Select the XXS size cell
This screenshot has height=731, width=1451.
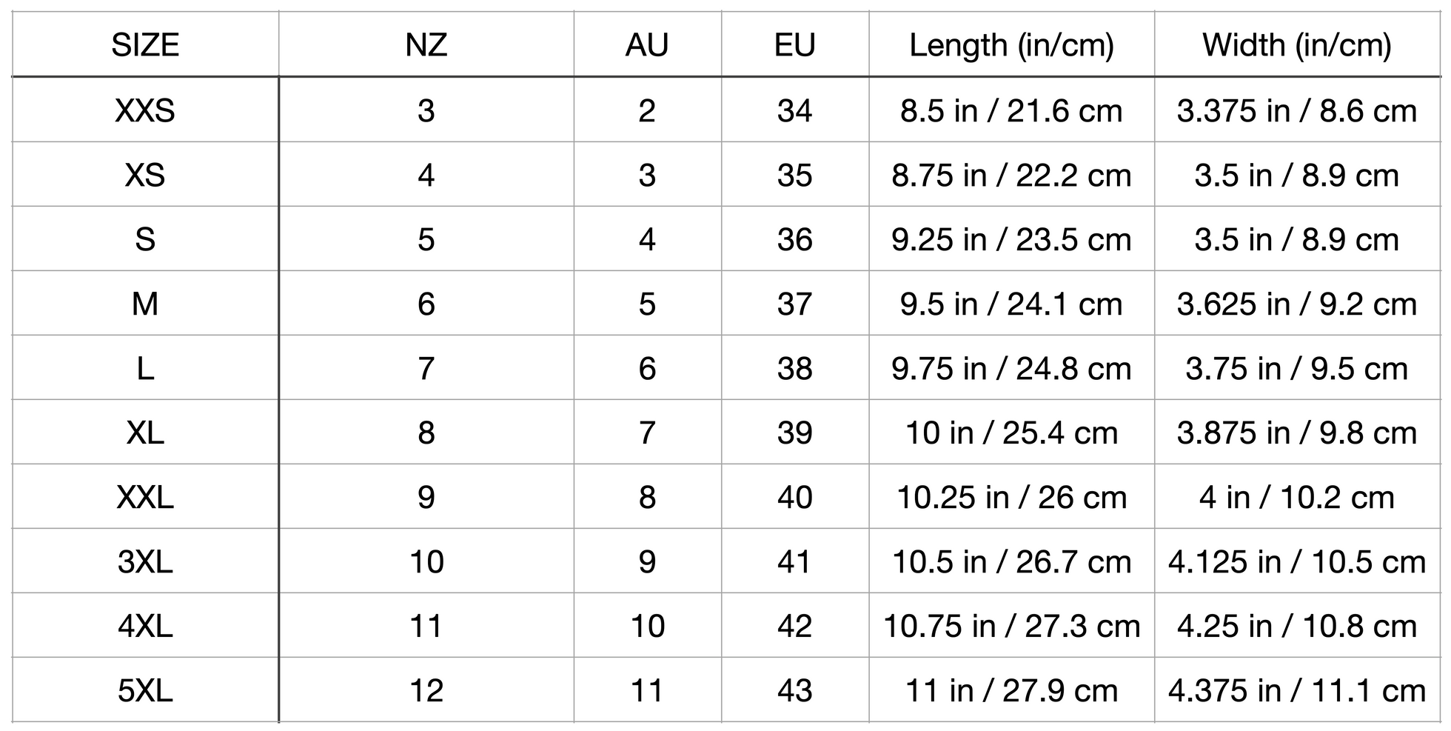[x=145, y=110]
